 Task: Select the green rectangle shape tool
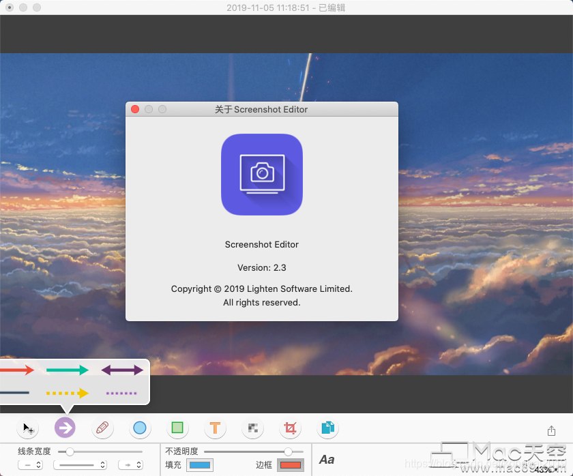[177, 428]
